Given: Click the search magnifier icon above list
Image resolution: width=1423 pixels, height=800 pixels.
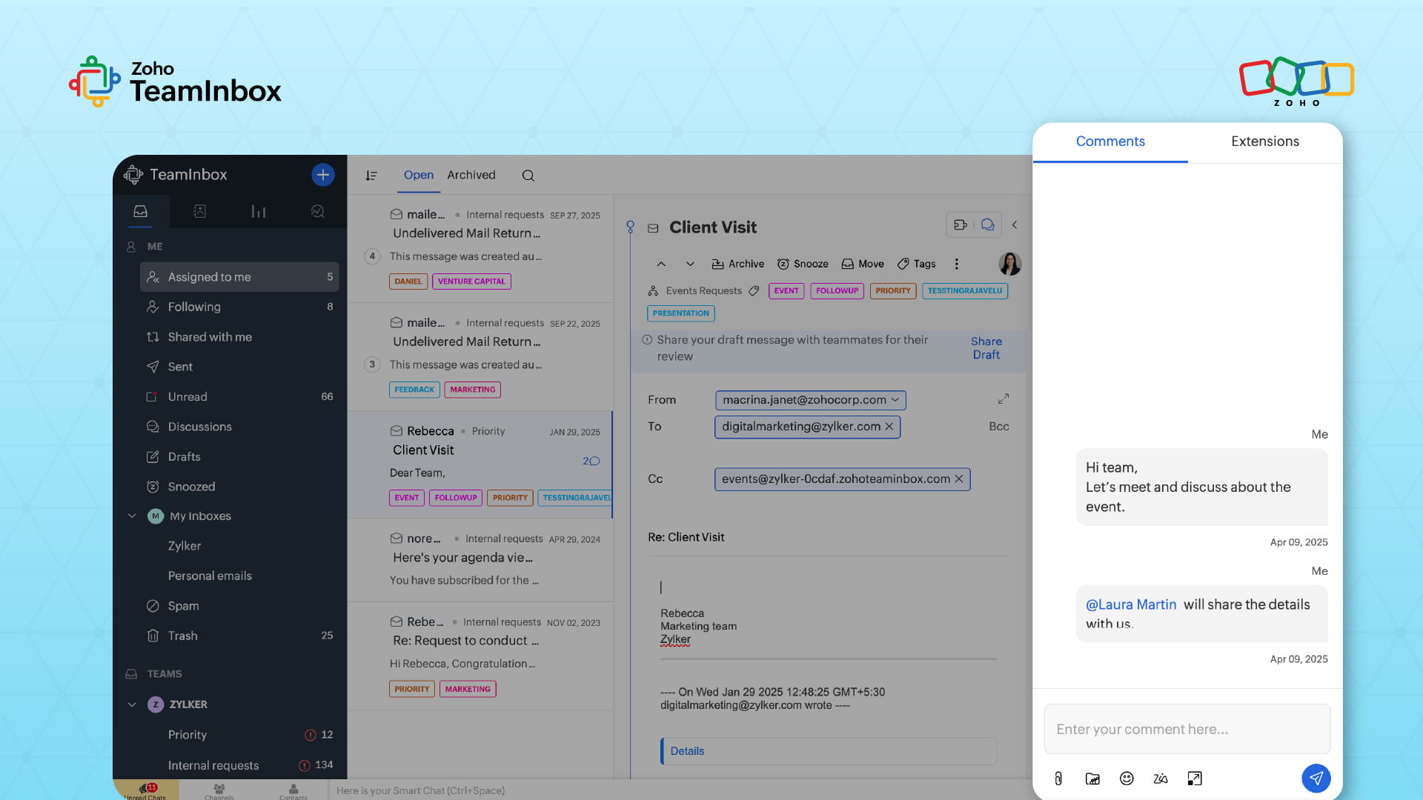Looking at the screenshot, I should pyautogui.click(x=528, y=176).
